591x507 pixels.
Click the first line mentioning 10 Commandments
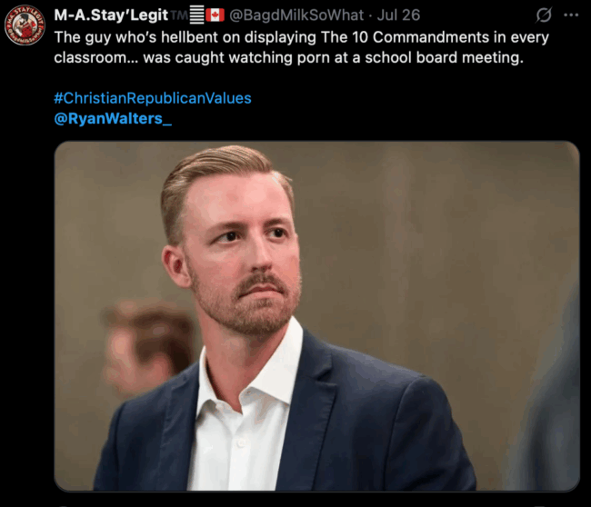pyautogui.click(x=302, y=37)
